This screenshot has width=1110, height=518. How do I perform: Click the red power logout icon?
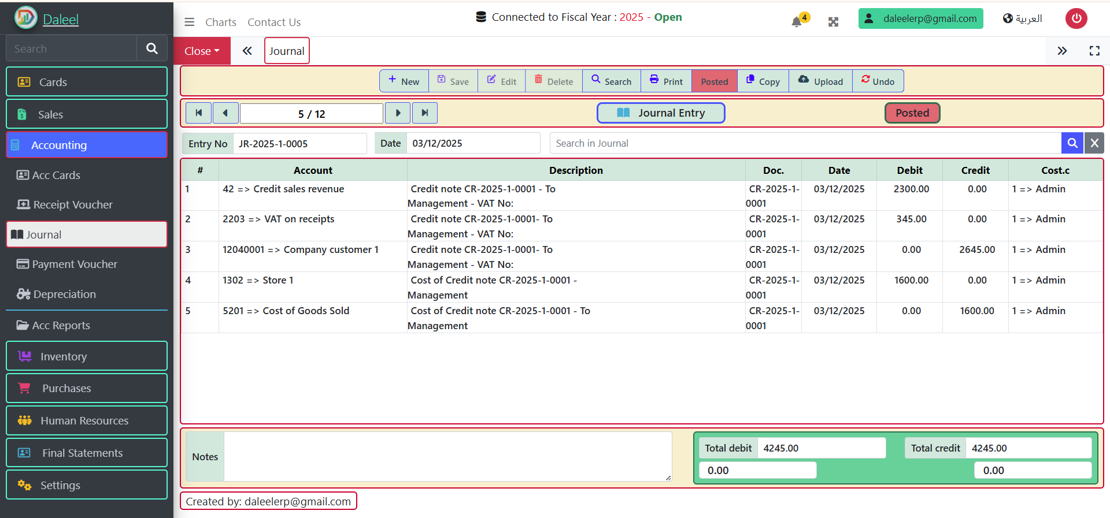[1076, 18]
